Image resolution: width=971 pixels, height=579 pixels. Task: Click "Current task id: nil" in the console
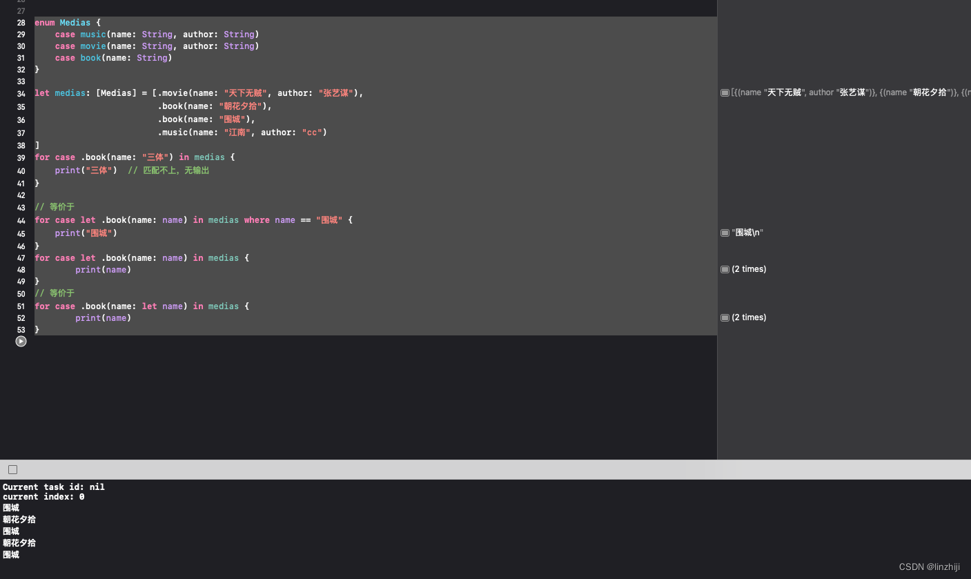(x=54, y=487)
